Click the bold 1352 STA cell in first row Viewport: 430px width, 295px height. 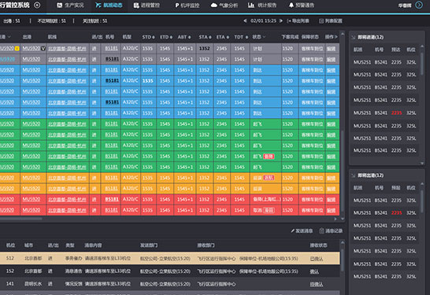[x=204, y=49]
